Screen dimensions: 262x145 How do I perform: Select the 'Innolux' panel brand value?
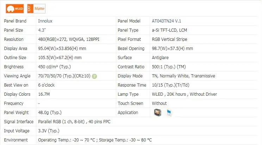click(x=45, y=21)
